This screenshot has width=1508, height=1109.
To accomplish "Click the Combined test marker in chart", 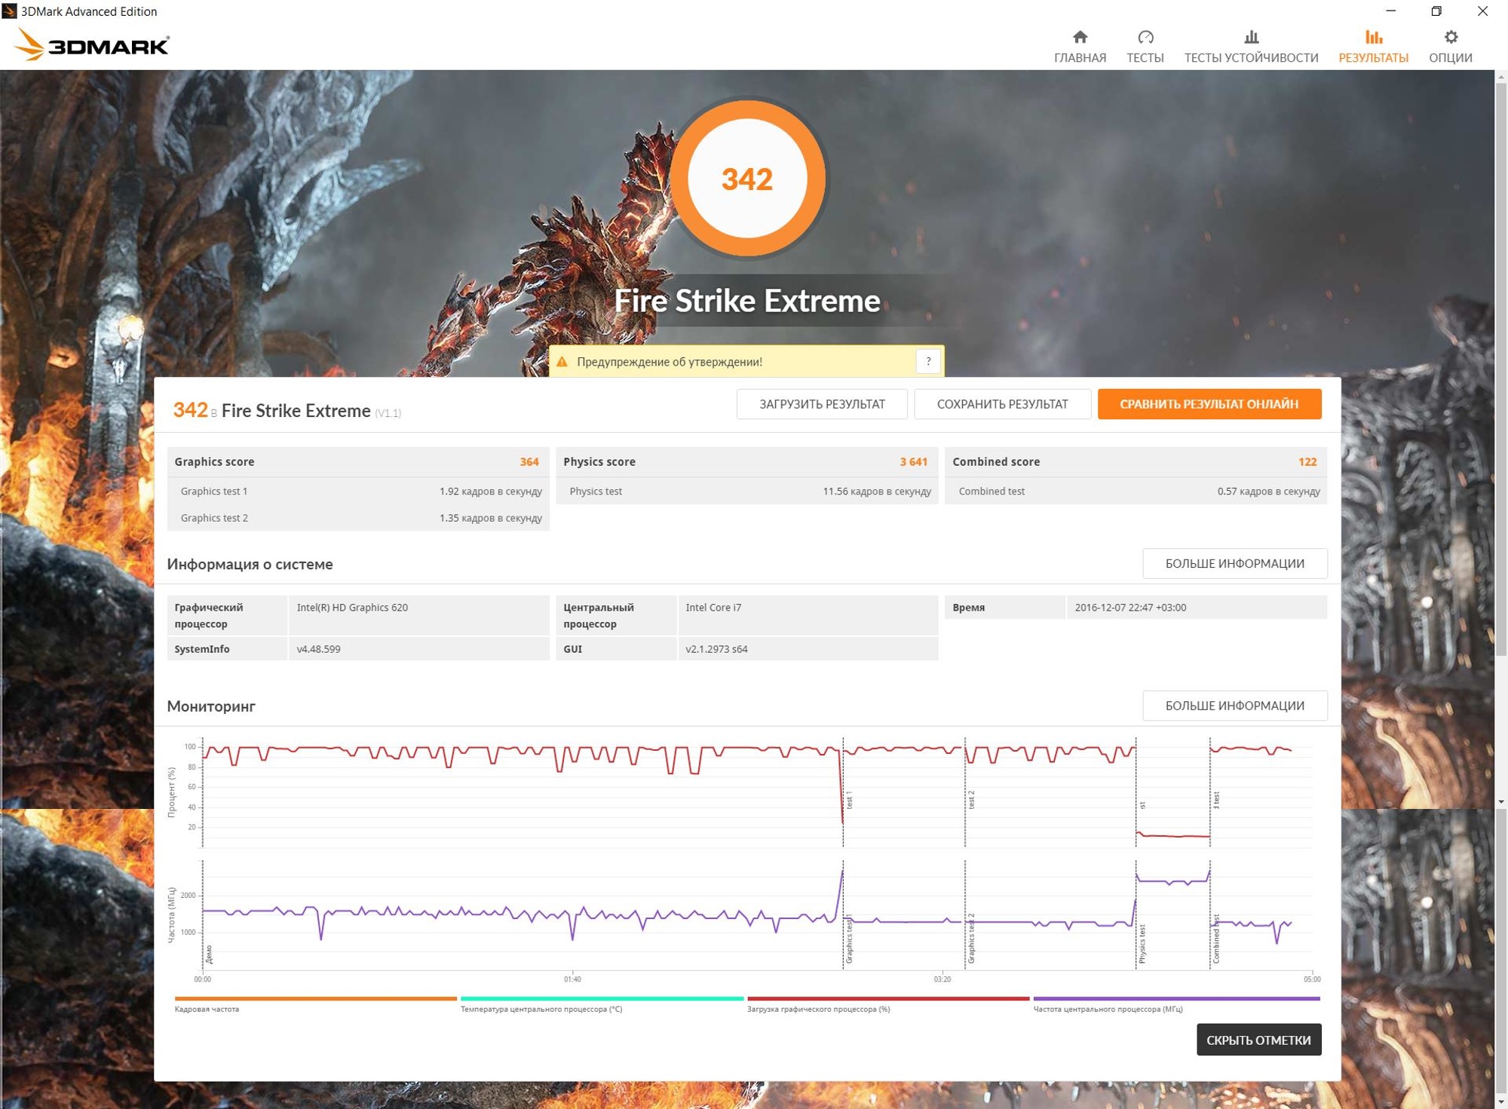I will (1215, 939).
